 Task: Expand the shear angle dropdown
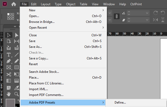click(x=147, y=20)
